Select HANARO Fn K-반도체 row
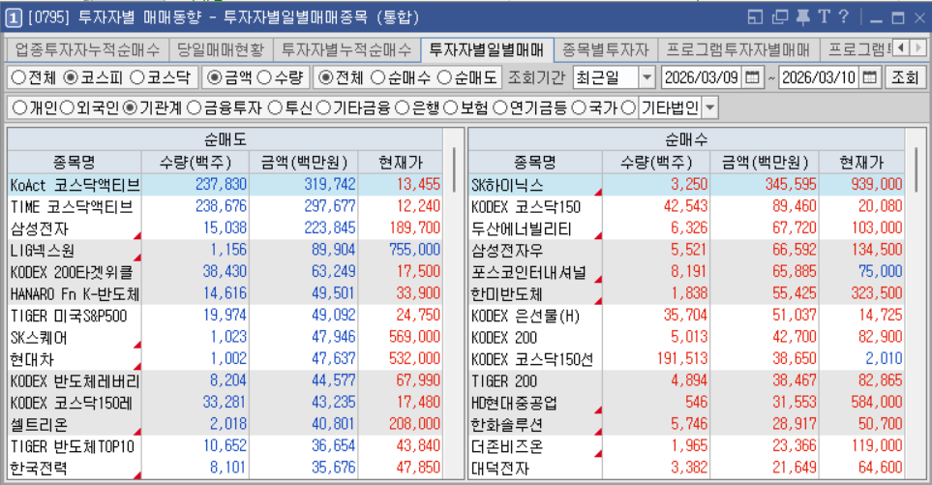Viewport: 932px width, 485px height. pos(225,293)
